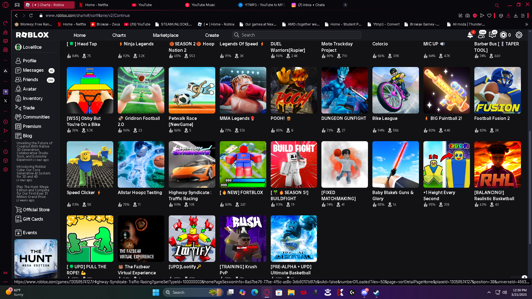
Task: Open Roblox settings gear icon
Action: pyautogui.click(x=519, y=35)
